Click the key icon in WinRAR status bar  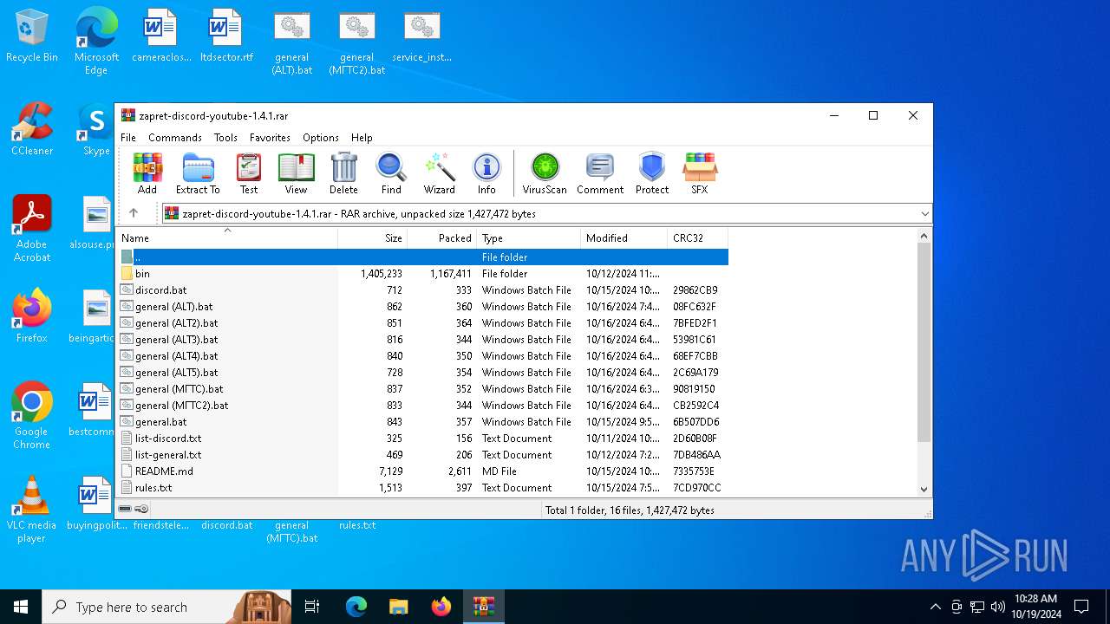pyautogui.click(x=142, y=510)
